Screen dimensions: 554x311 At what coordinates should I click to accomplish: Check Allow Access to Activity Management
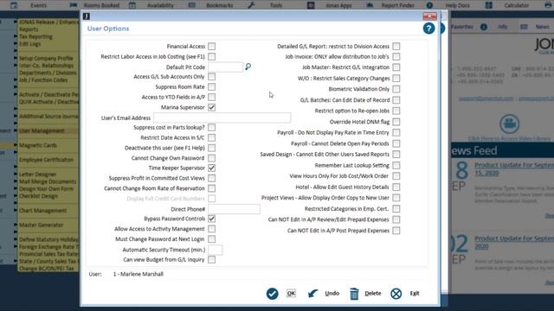(211, 229)
